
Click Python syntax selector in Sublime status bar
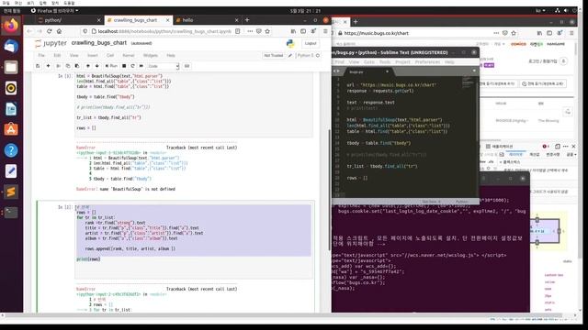click(x=461, y=202)
